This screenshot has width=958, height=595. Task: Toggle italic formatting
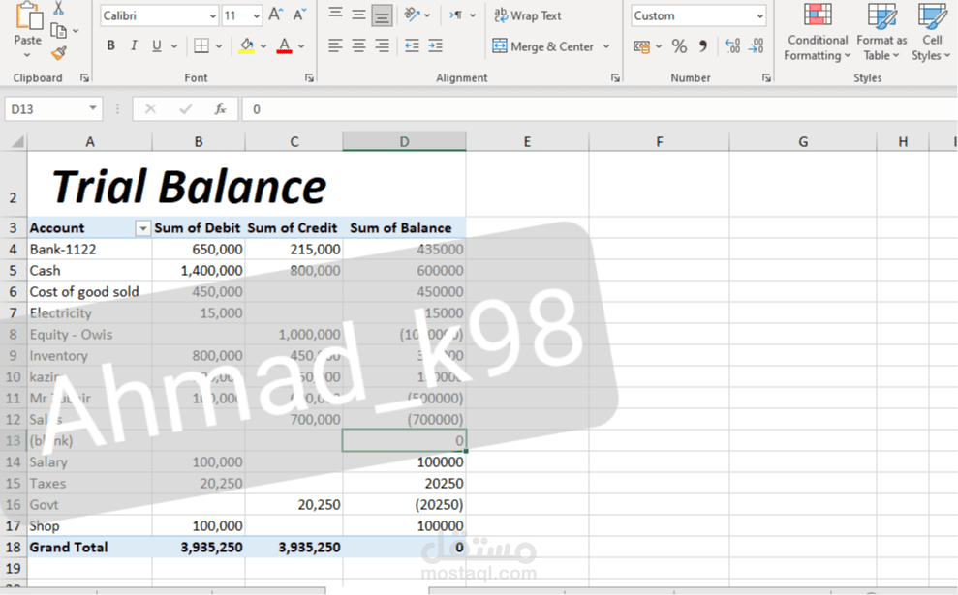coord(133,45)
